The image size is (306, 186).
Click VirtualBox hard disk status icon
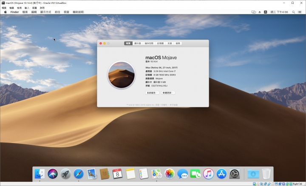[254, 184]
